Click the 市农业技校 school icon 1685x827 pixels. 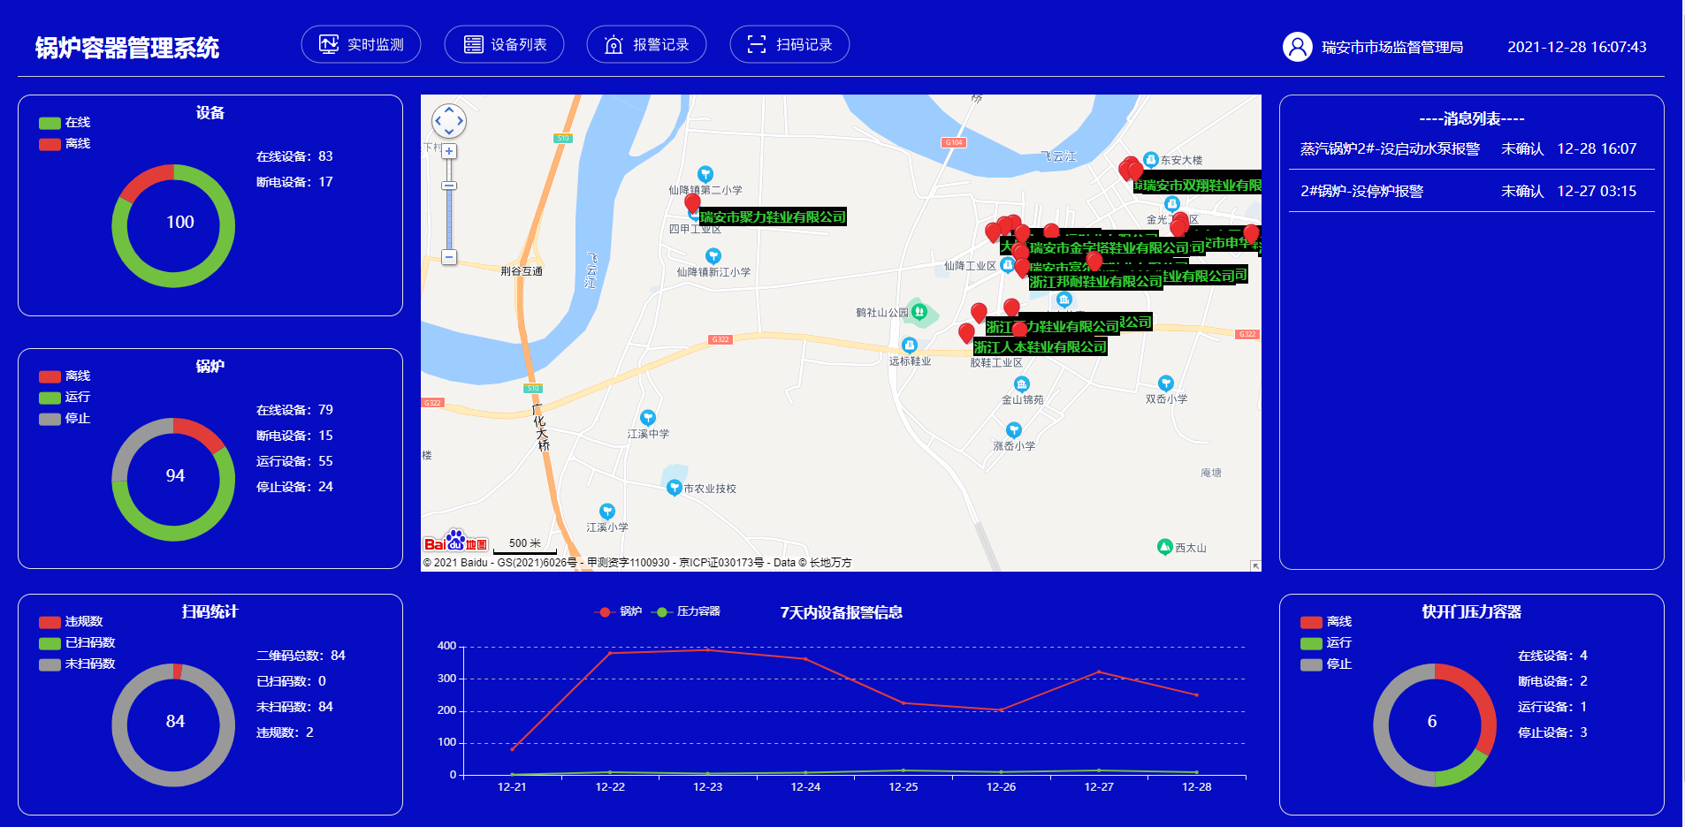(x=674, y=488)
